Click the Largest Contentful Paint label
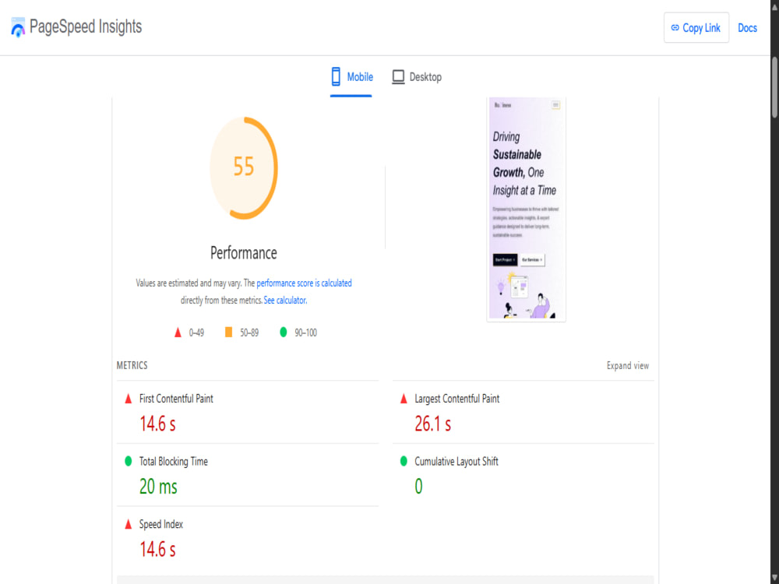This screenshot has width=779, height=584. (x=457, y=399)
